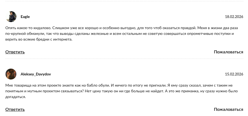Open the Eagle username profile

[x=25, y=17]
